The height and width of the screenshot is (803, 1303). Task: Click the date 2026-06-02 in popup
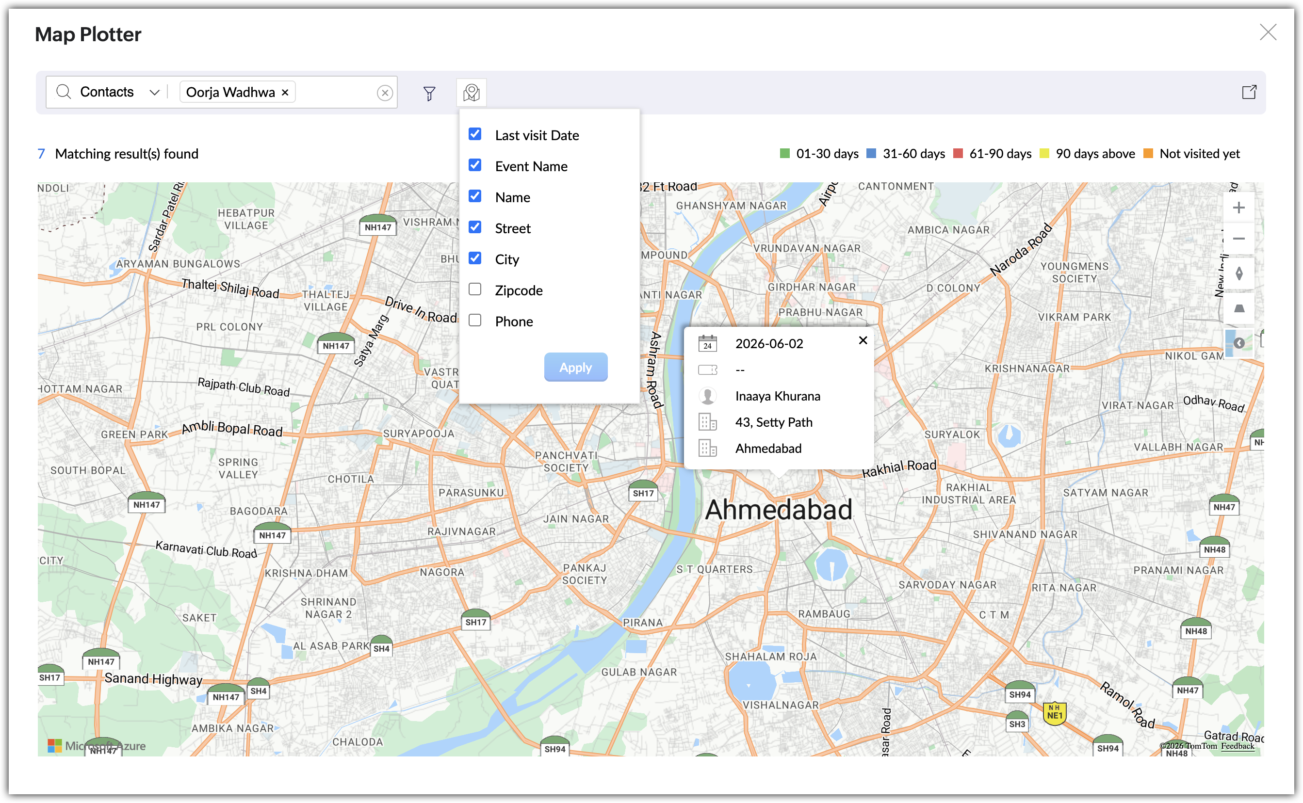(x=768, y=344)
